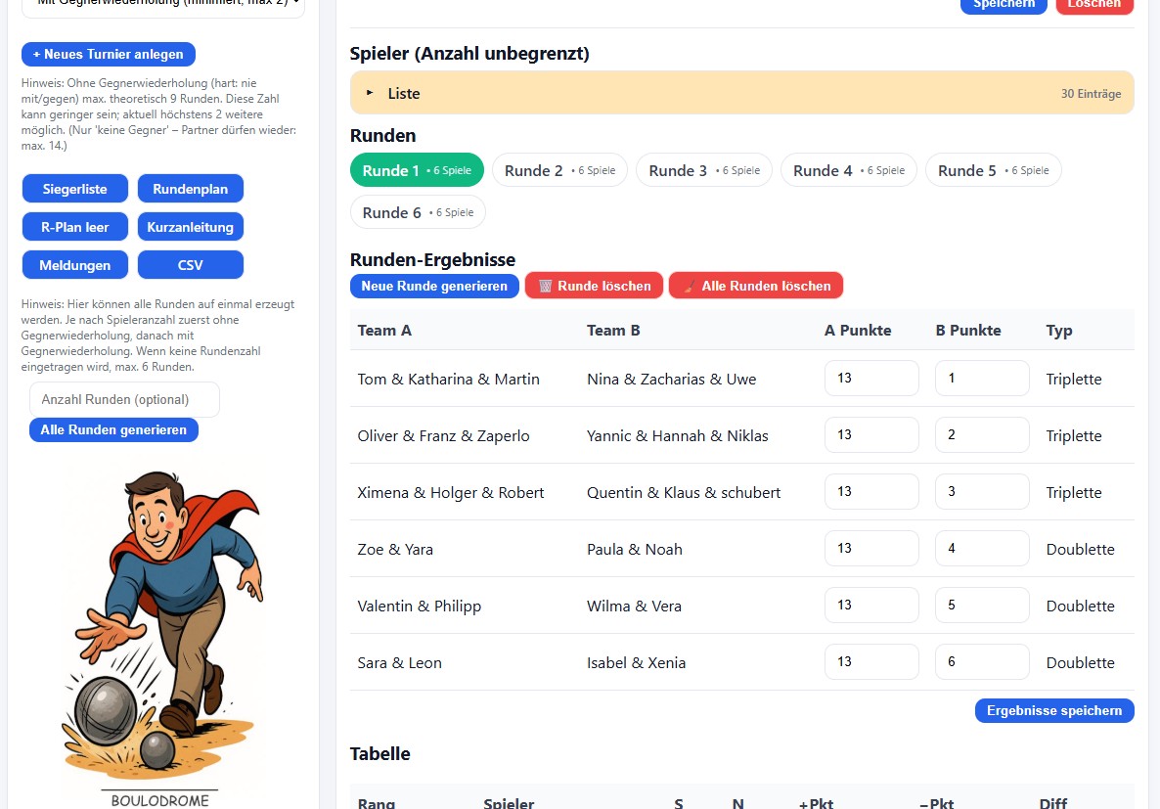Open the Runde 5 tab
Viewport: 1160px width, 809px height.
993,170
